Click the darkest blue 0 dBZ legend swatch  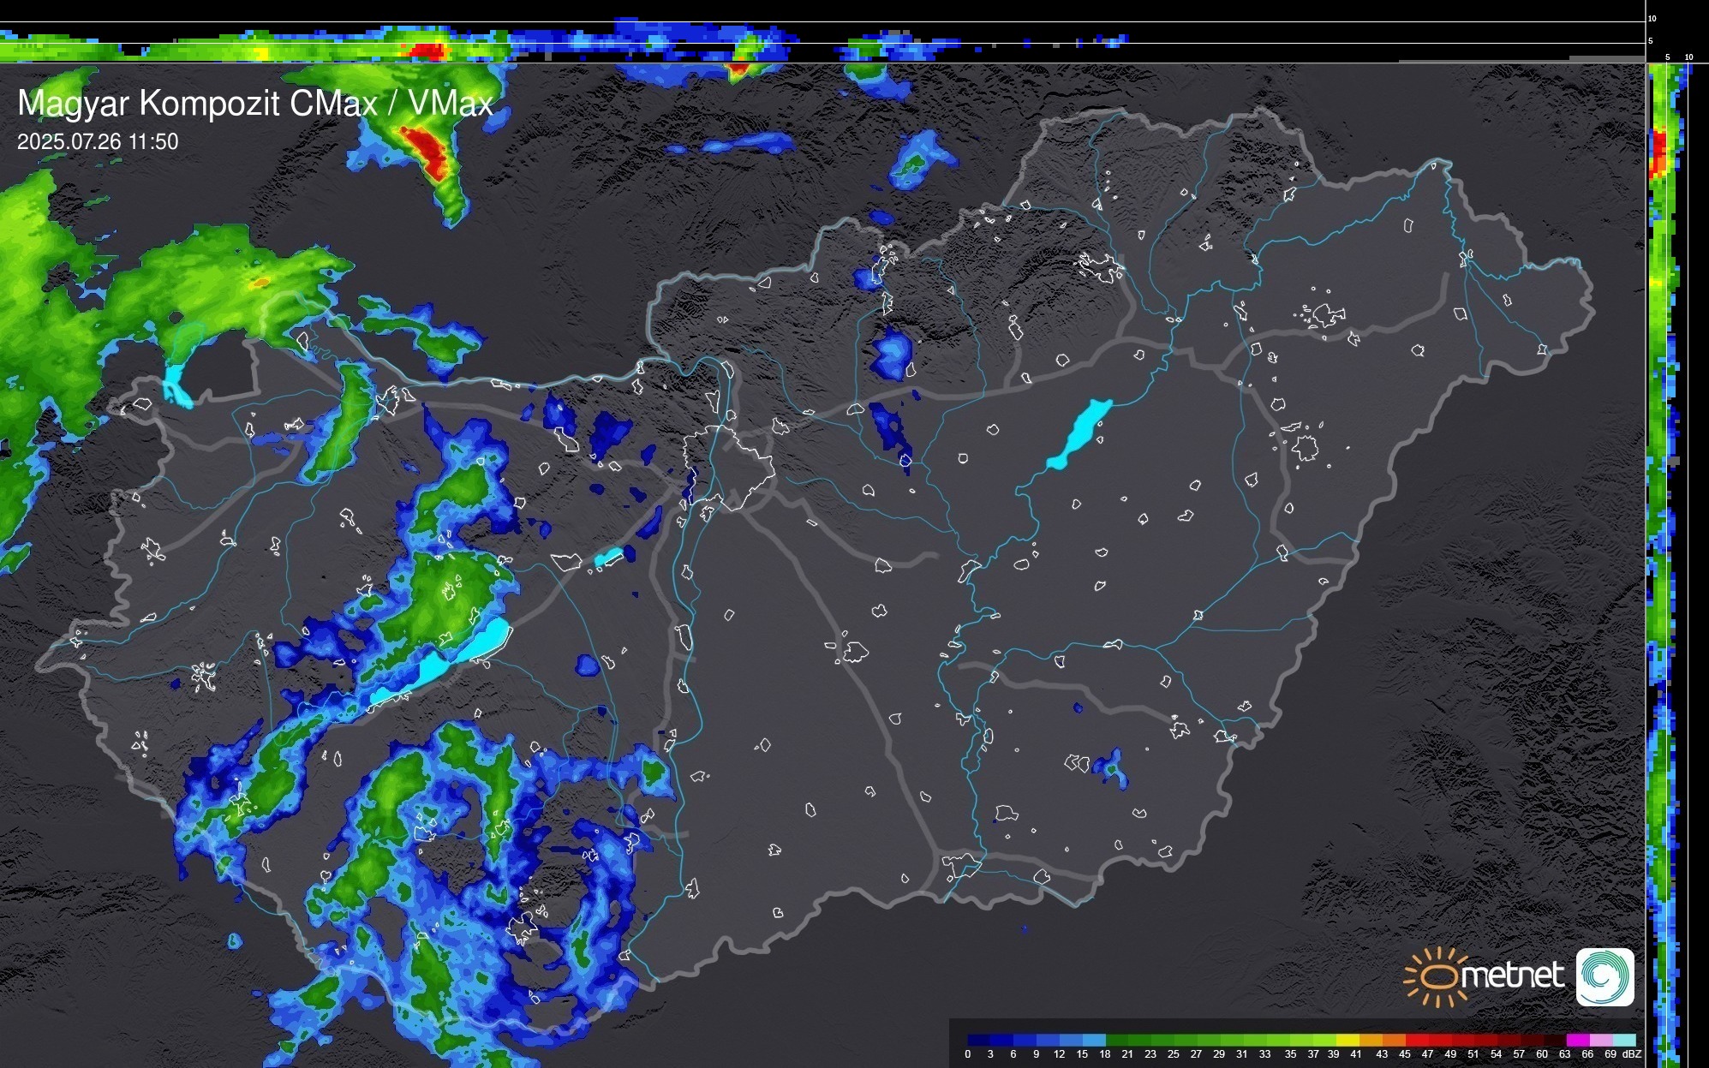pos(978,1040)
